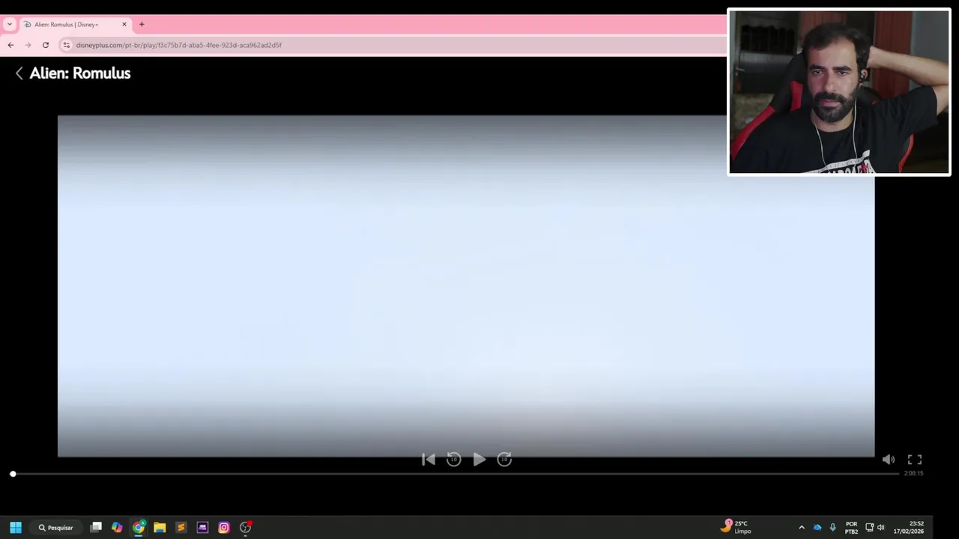This screenshot has height=539, width=959.
Task: Open network settings tray icon
Action: (869, 527)
